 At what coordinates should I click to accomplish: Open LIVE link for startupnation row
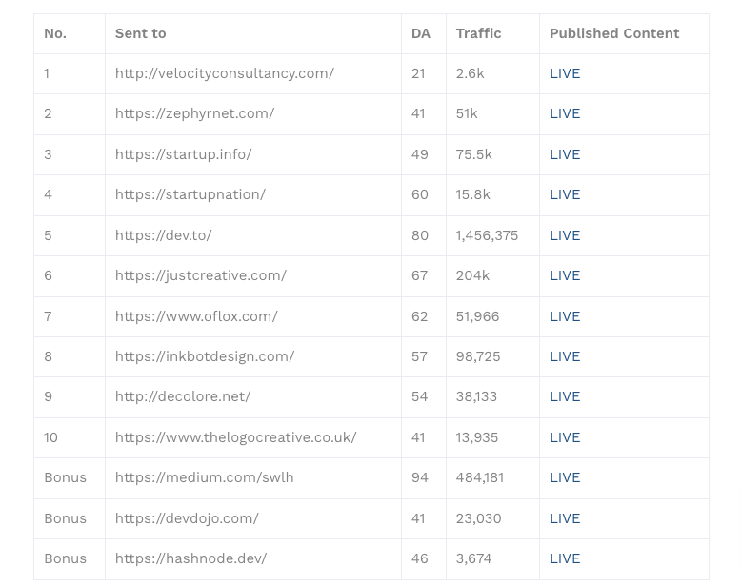(565, 194)
